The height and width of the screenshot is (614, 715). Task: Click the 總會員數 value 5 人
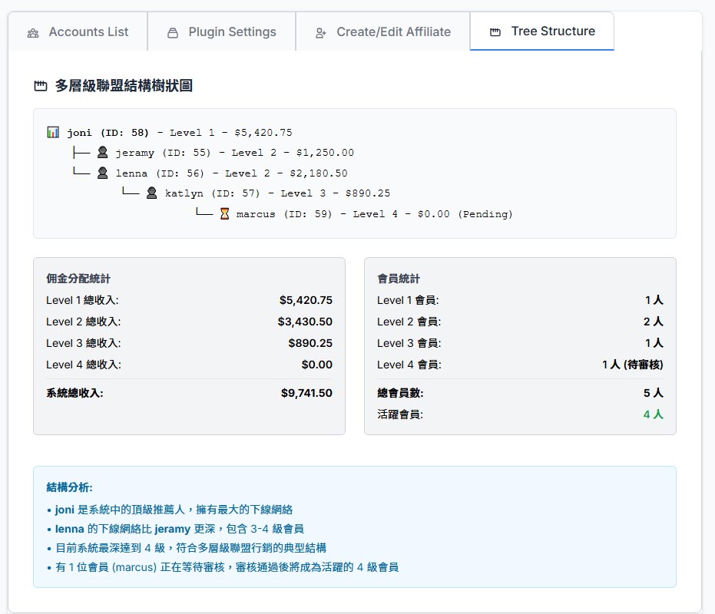point(654,393)
